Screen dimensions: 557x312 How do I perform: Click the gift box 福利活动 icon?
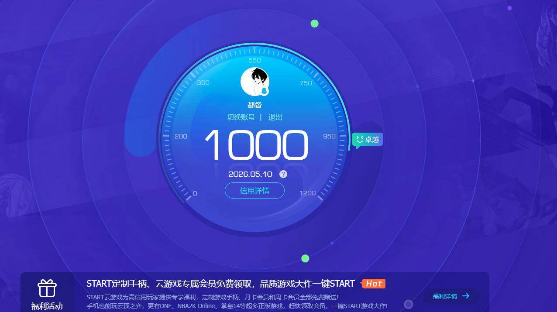tap(47, 288)
